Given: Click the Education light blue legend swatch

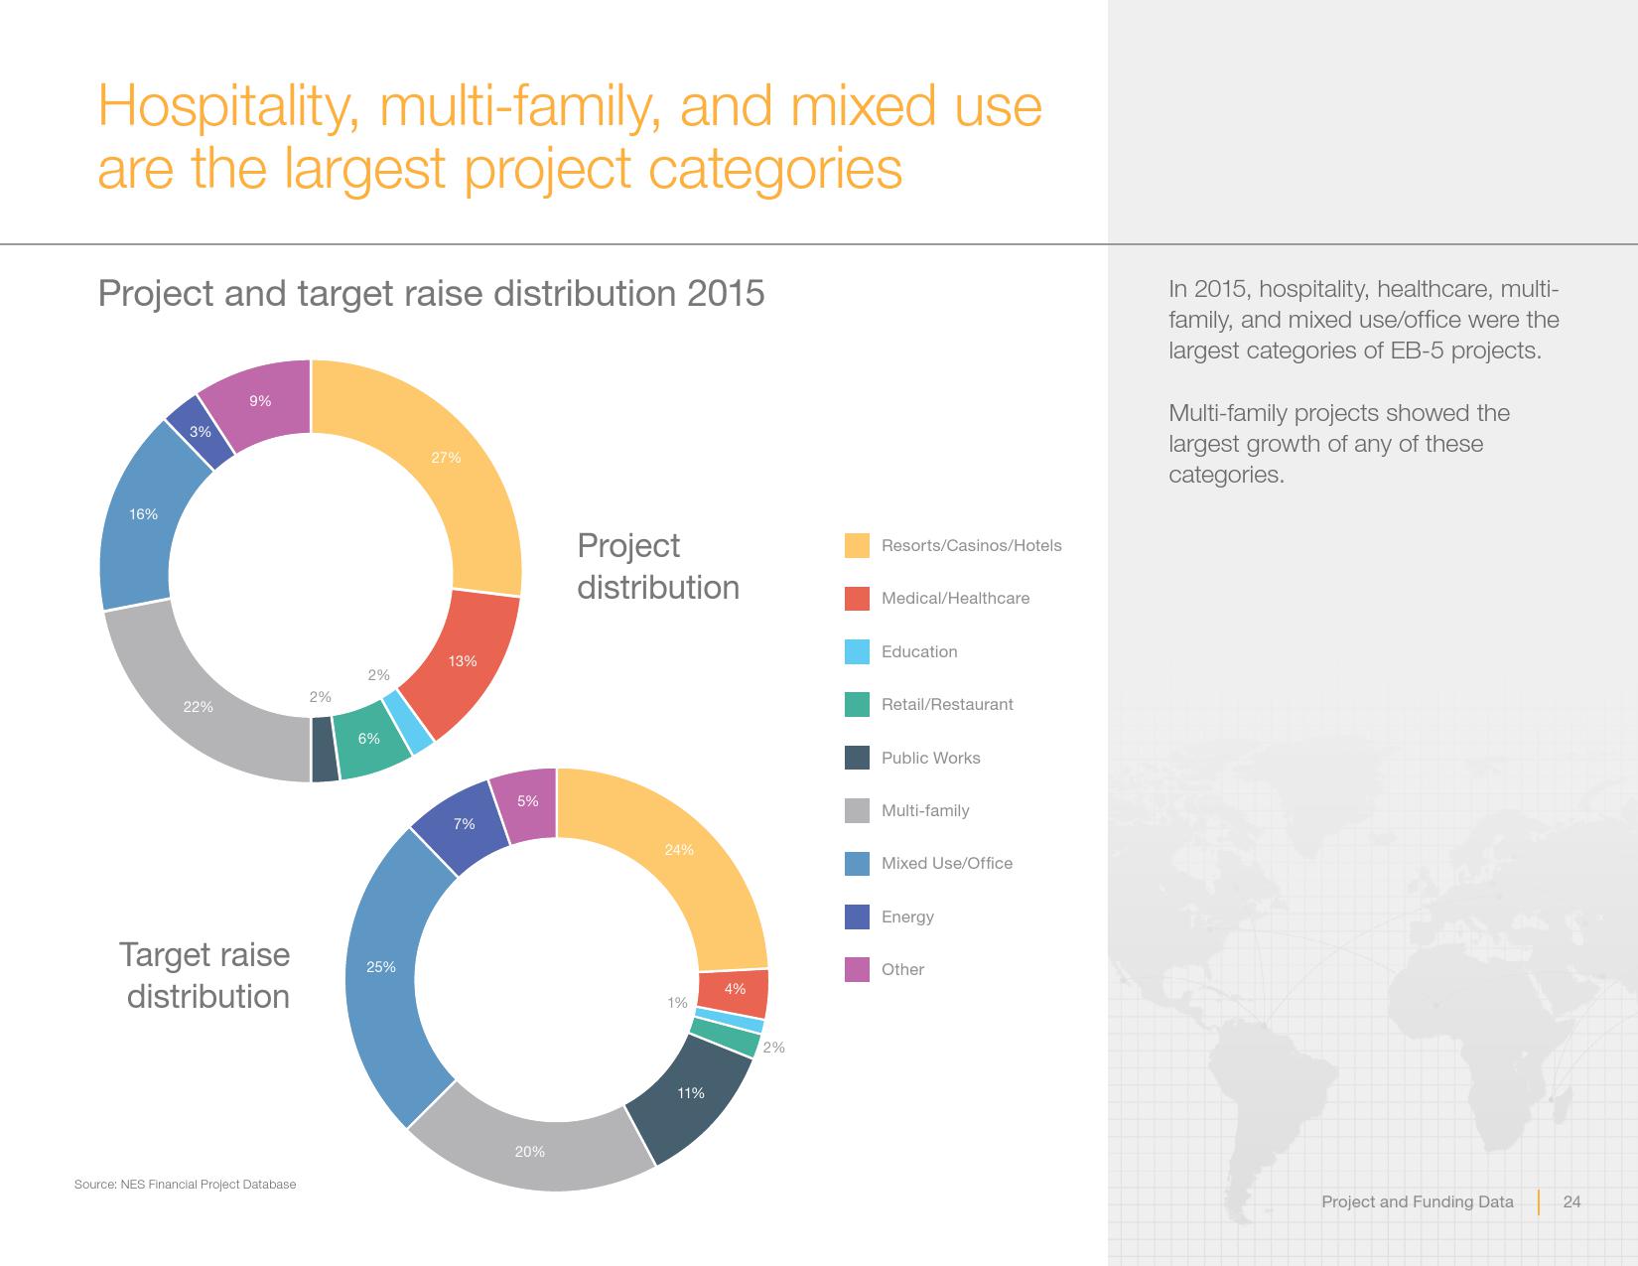Looking at the screenshot, I should [x=857, y=651].
